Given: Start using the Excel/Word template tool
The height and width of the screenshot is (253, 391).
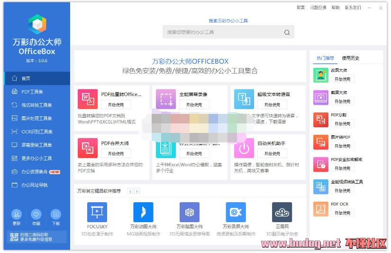Looking at the screenshot, I should click(194, 154).
